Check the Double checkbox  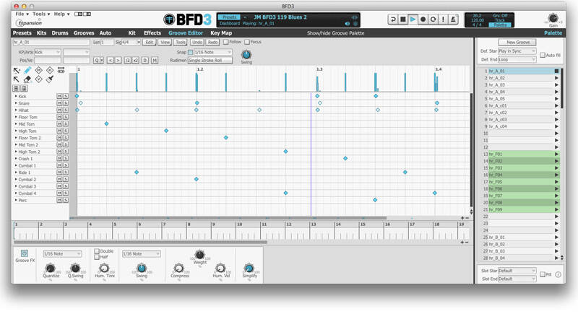(97, 251)
